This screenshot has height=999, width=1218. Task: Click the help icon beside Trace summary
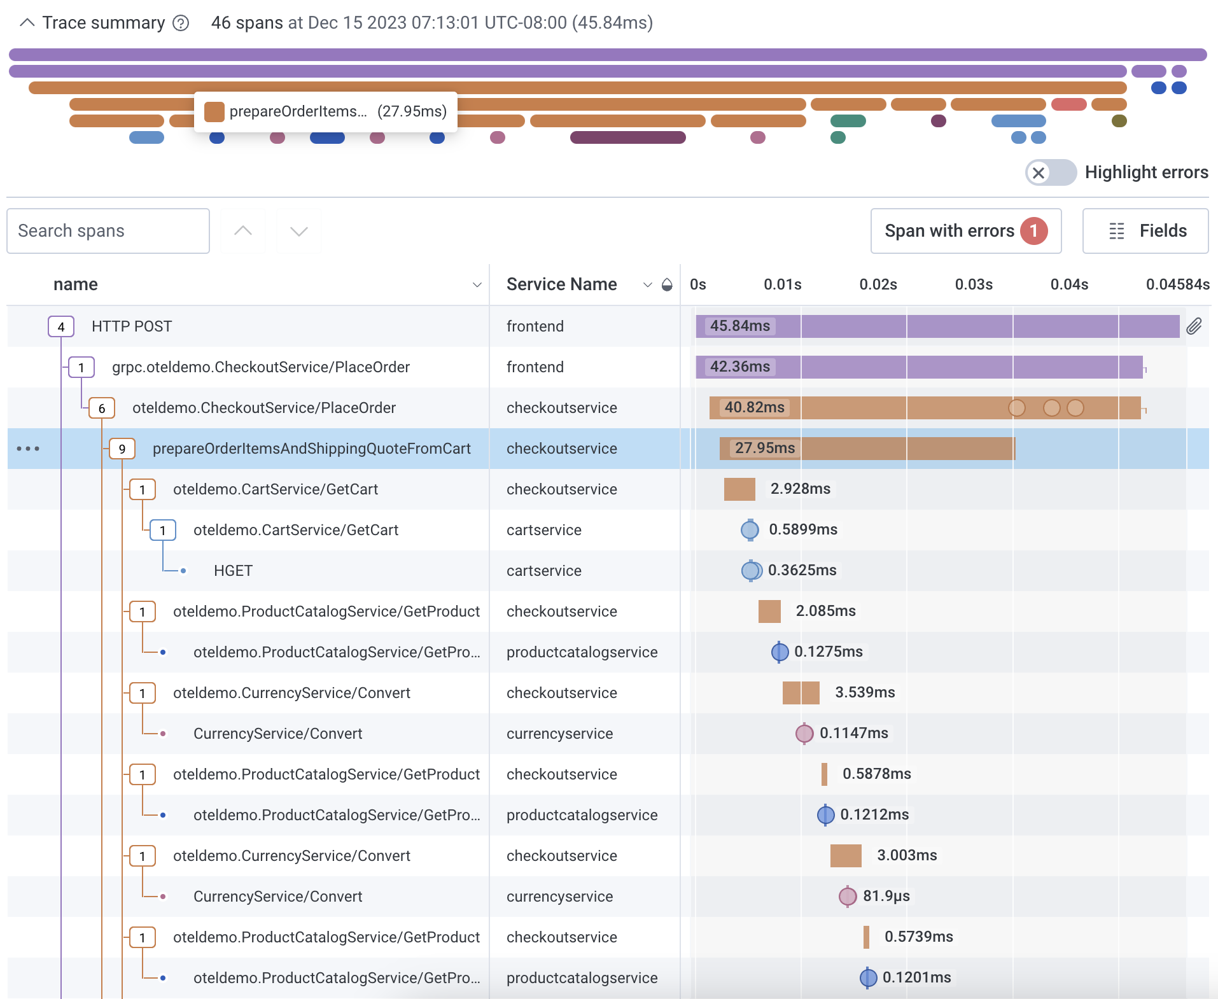[x=181, y=23]
